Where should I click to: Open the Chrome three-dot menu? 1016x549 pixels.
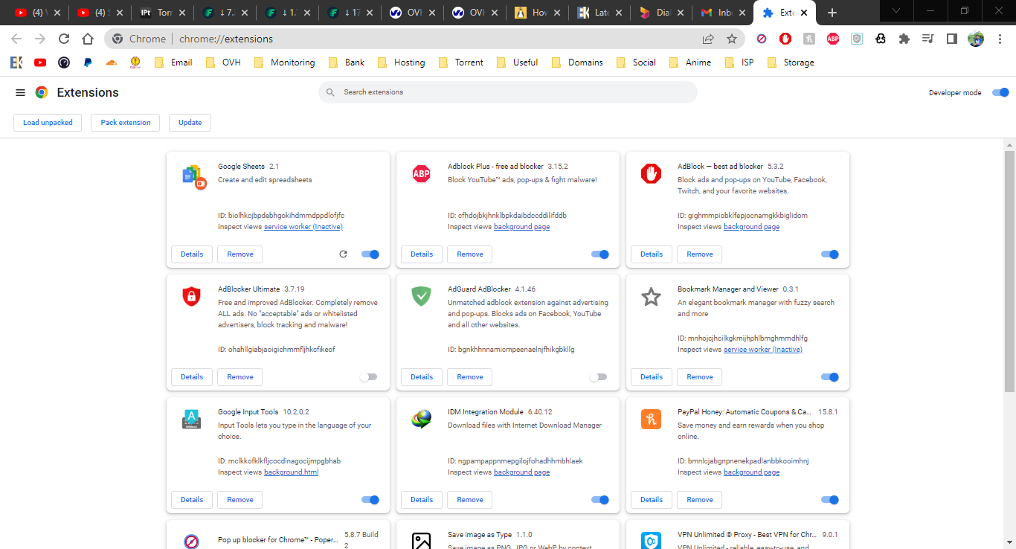[1000, 39]
